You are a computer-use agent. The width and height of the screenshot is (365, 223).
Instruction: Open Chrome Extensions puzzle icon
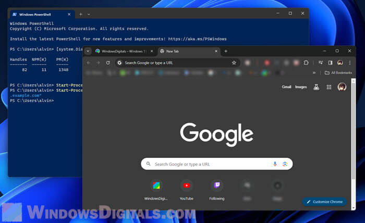pos(306,63)
